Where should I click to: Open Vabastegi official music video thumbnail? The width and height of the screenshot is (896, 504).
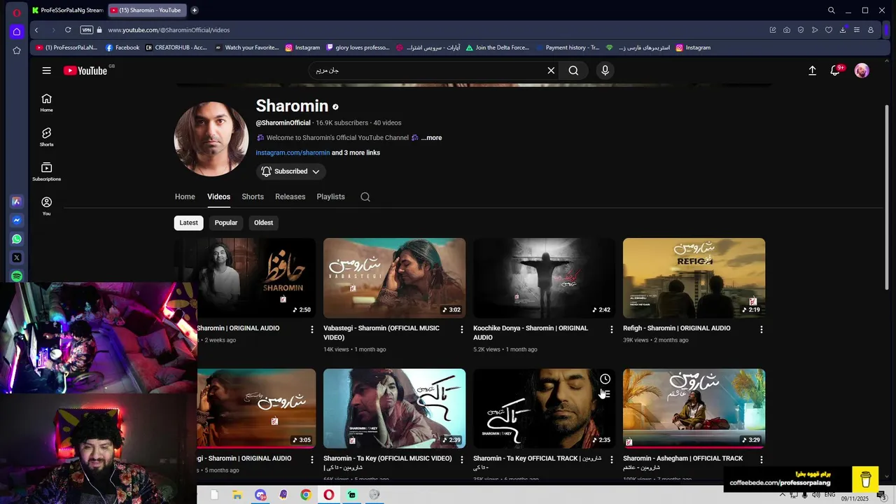394,278
